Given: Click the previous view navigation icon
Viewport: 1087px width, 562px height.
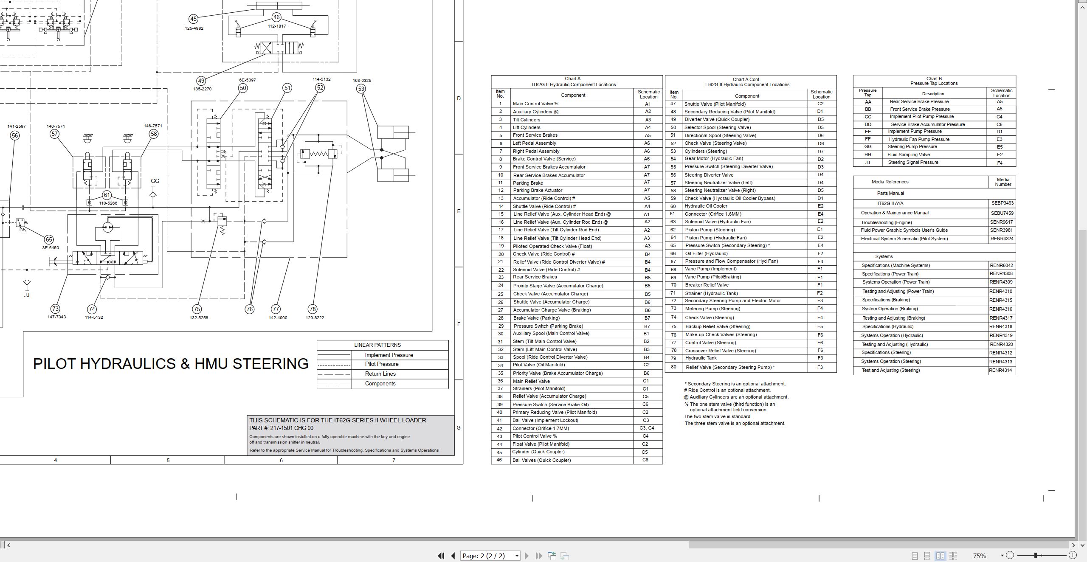Looking at the screenshot, I should [552, 556].
